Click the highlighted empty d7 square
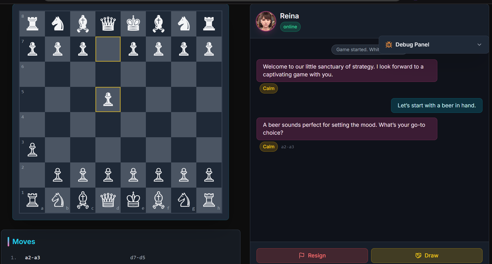Viewport: 492px width, 264px height. tap(108, 49)
